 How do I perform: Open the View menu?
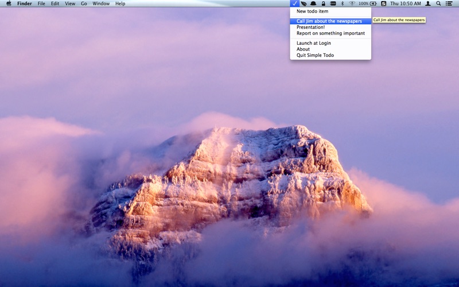(x=70, y=3)
